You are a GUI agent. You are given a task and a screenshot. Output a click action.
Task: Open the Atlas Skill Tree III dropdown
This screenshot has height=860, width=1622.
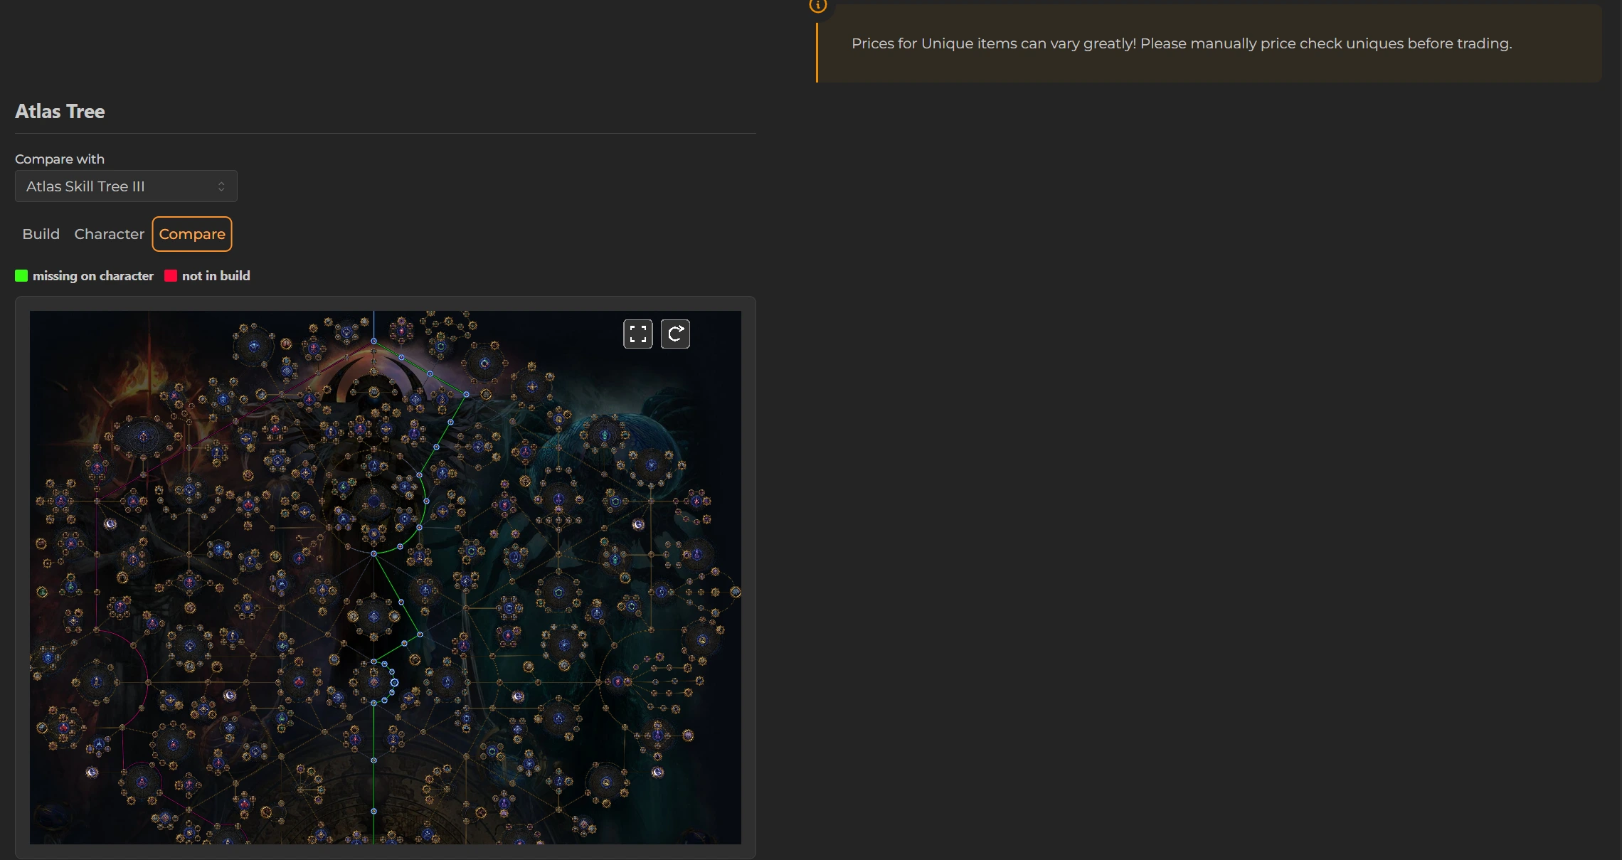point(126,186)
